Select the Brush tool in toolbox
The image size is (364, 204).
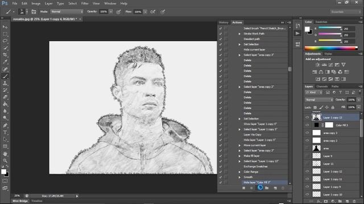(5, 76)
